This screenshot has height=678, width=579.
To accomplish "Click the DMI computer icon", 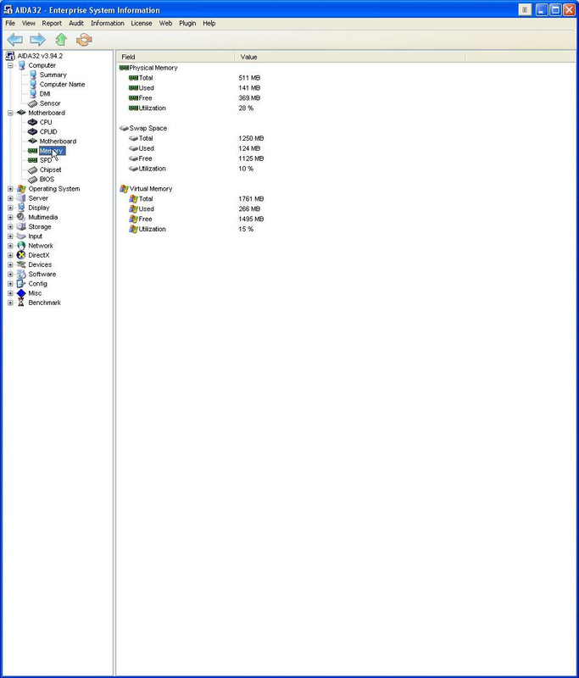I will [x=32, y=94].
